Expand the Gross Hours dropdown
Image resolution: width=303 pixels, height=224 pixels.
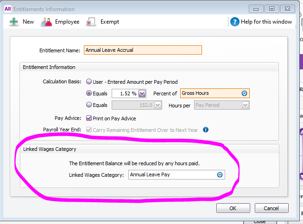[x=245, y=93]
